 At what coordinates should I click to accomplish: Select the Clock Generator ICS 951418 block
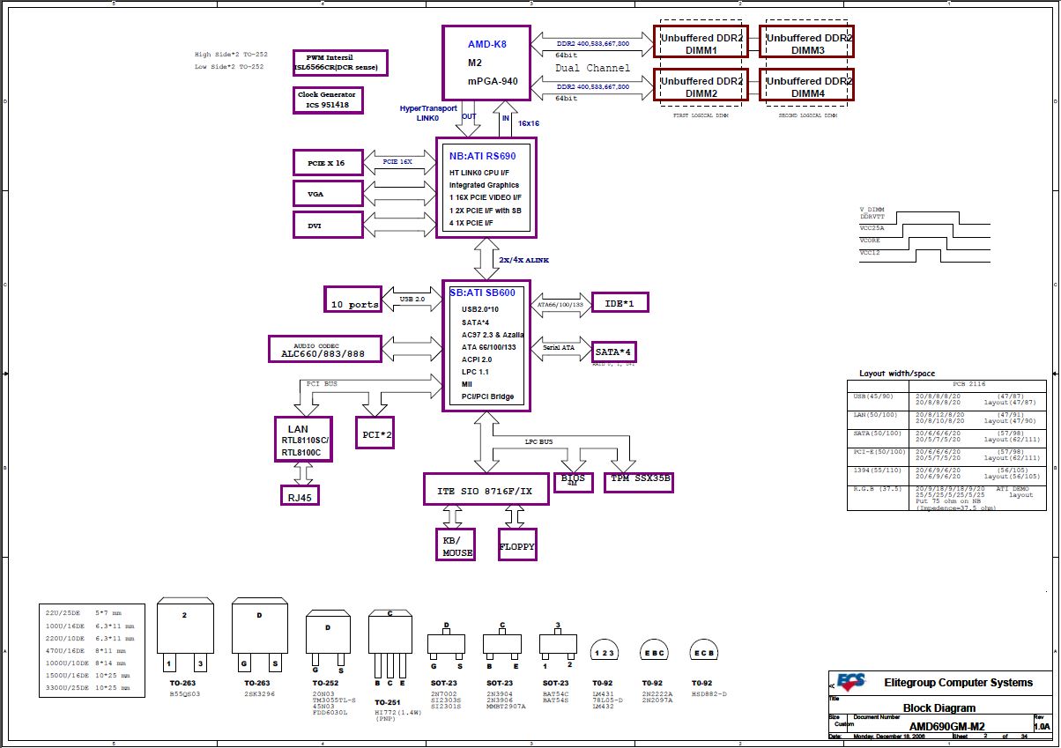(x=328, y=100)
